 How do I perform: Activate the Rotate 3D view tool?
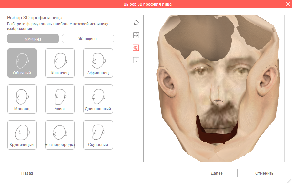[x=136, y=48]
